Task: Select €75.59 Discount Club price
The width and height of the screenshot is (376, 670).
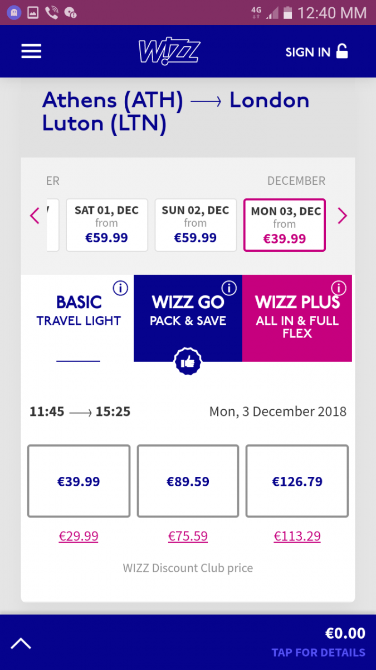Action: pos(188,537)
